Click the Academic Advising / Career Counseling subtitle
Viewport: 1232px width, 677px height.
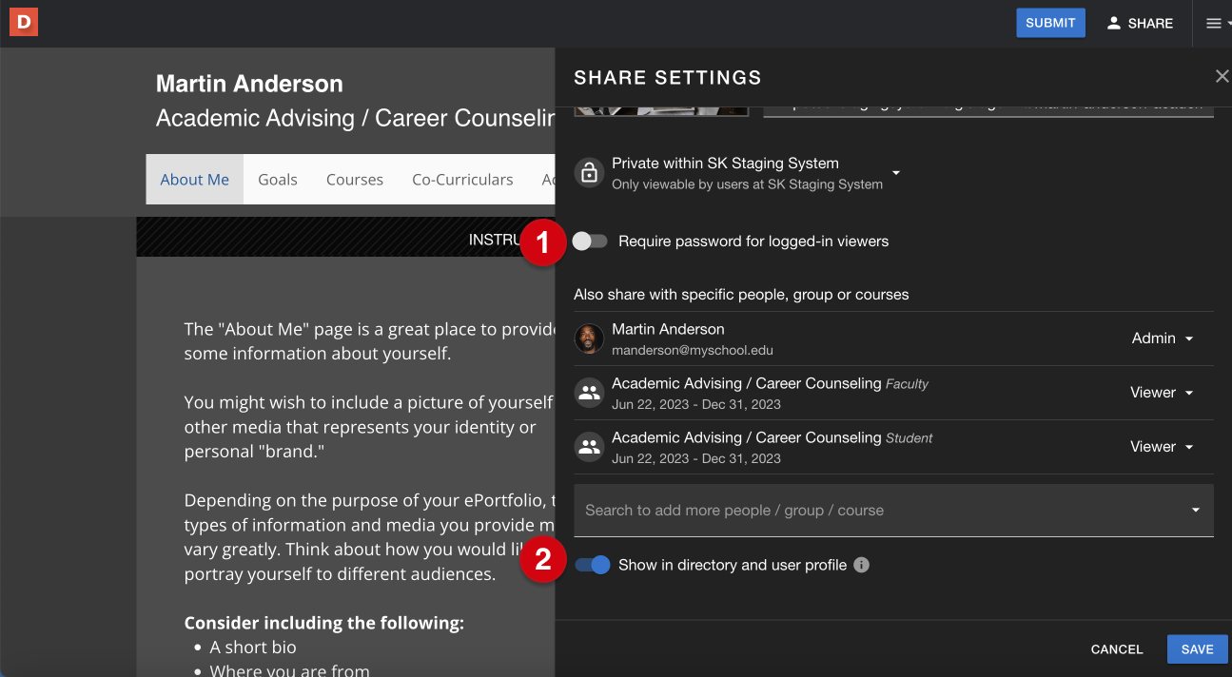355,118
